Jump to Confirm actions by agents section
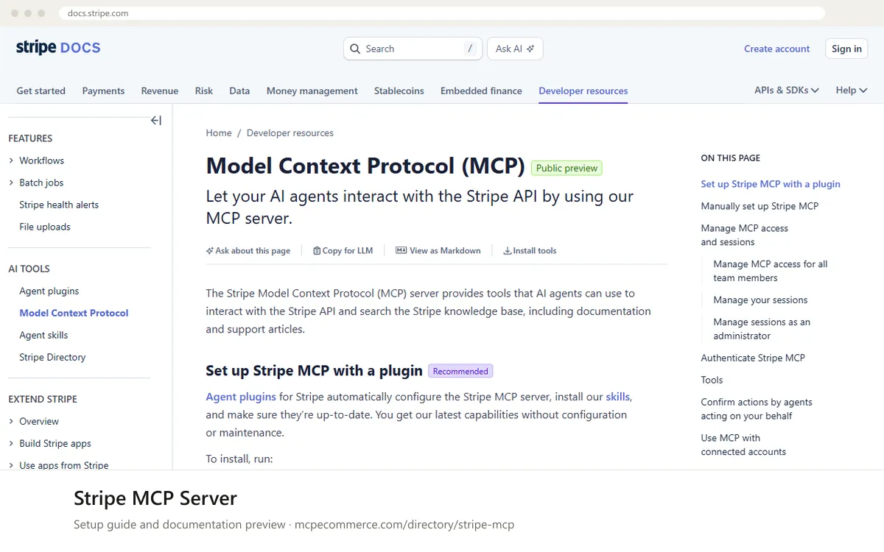The width and height of the screenshot is (884, 552). coord(757,408)
